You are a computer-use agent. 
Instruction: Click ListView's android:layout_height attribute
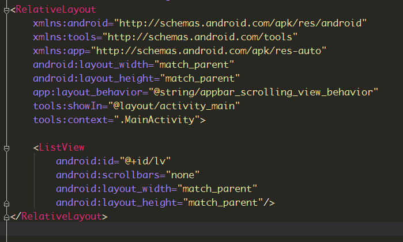[x=116, y=203]
